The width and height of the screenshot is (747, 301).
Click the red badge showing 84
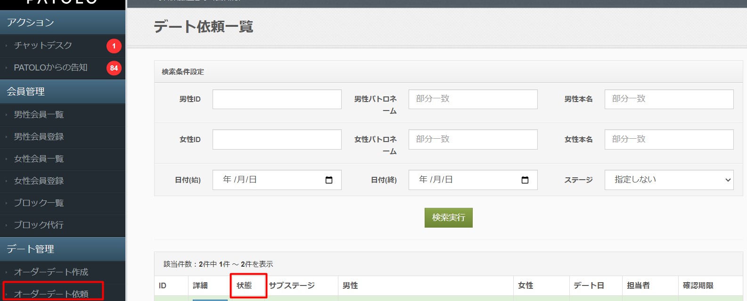click(114, 68)
